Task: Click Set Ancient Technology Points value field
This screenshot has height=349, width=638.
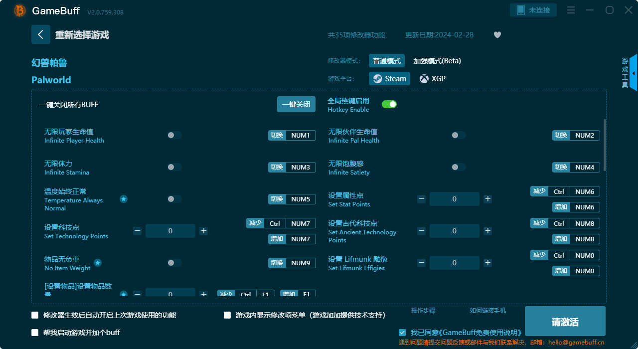Action: pyautogui.click(x=455, y=231)
